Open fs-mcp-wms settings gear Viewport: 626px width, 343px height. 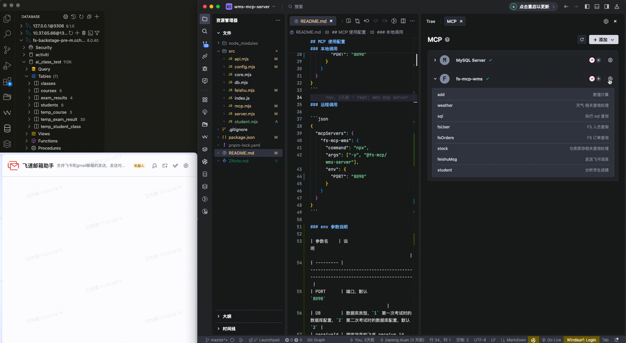tap(610, 79)
